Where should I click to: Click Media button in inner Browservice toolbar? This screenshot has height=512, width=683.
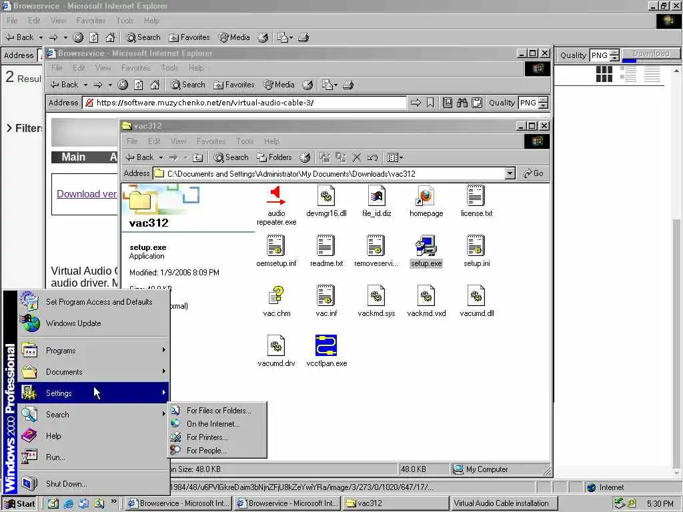(279, 85)
